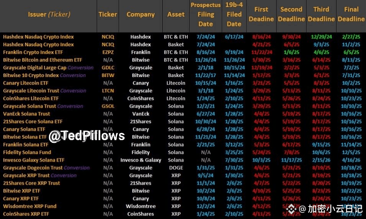Click the VanEck Solana Trust row name
The image size is (366, 219).
26,114
